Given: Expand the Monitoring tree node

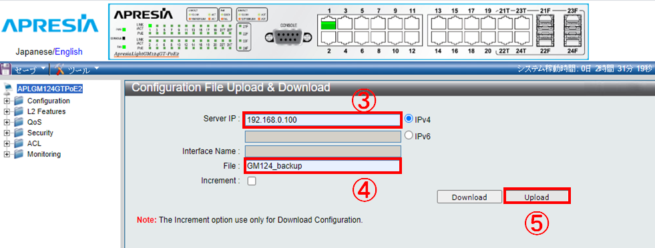Looking at the screenshot, I should click(x=7, y=155).
